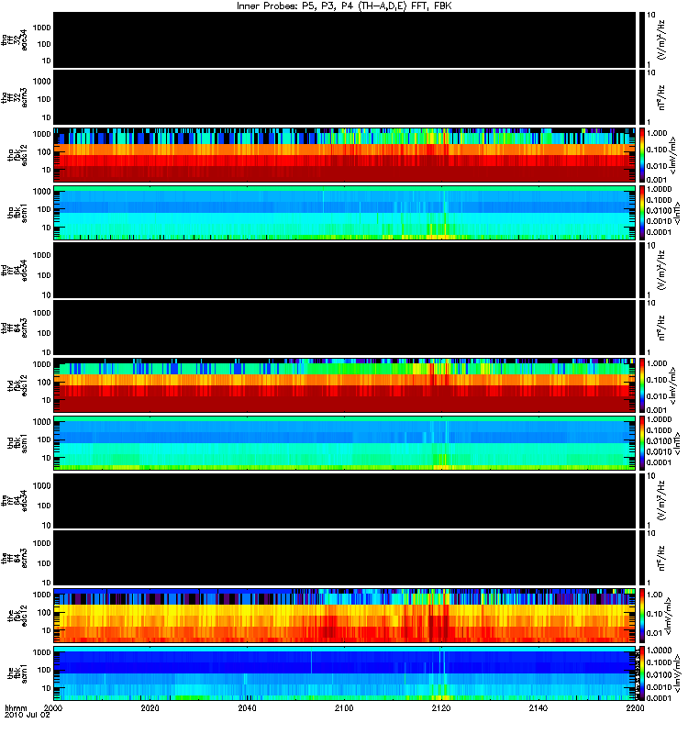Click the 'hhmm' time axis label
Image resolution: width=688 pixels, height=734 pixels.
pos(16,707)
